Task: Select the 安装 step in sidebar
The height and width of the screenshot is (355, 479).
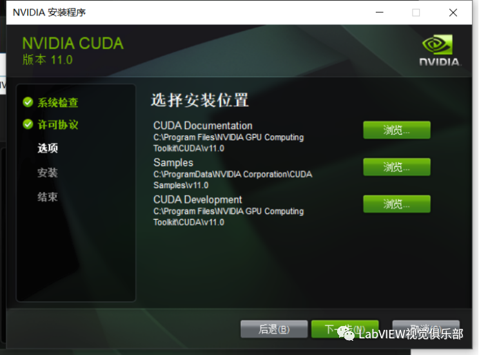Action: (48, 173)
